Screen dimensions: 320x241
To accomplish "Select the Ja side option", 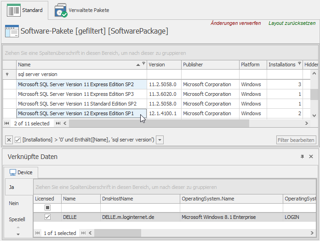I will [19, 187].
